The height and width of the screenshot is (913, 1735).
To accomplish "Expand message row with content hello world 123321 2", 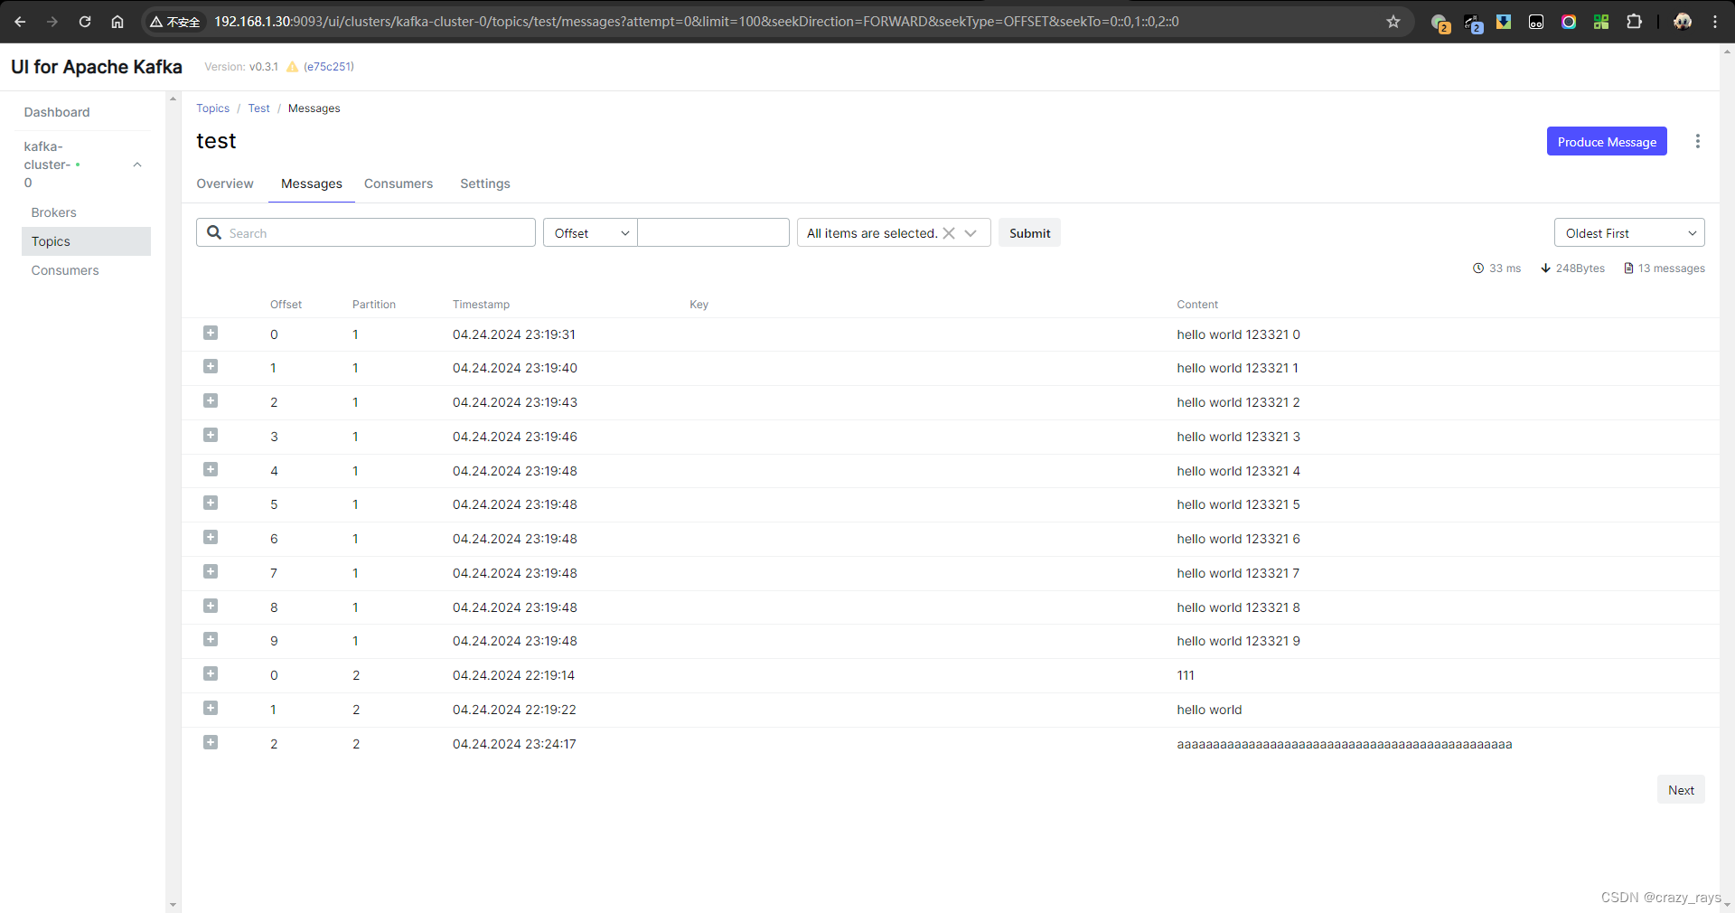I will pyautogui.click(x=211, y=401).
